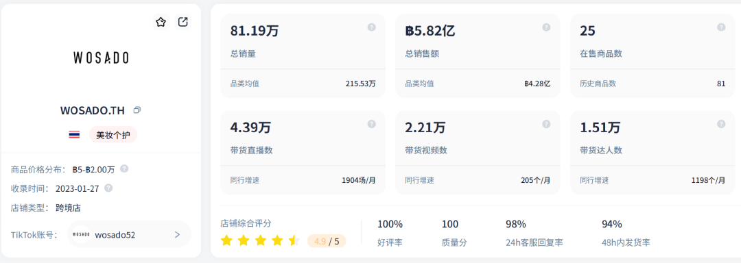Click the Thailand flag icon

74,135
